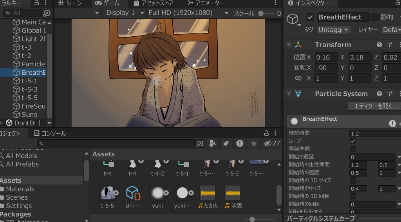Click position X field 0.16
Viewport: 401px width, 222px height.
(326, 57)
